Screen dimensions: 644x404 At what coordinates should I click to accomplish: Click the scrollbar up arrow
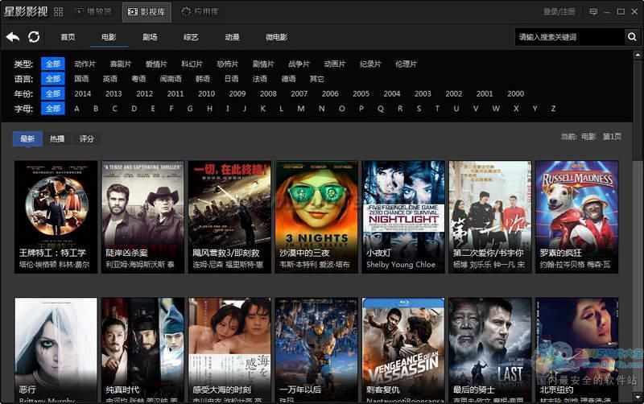[638, 55]
